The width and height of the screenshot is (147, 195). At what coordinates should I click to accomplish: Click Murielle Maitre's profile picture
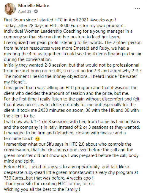click(x=10, y=9)
